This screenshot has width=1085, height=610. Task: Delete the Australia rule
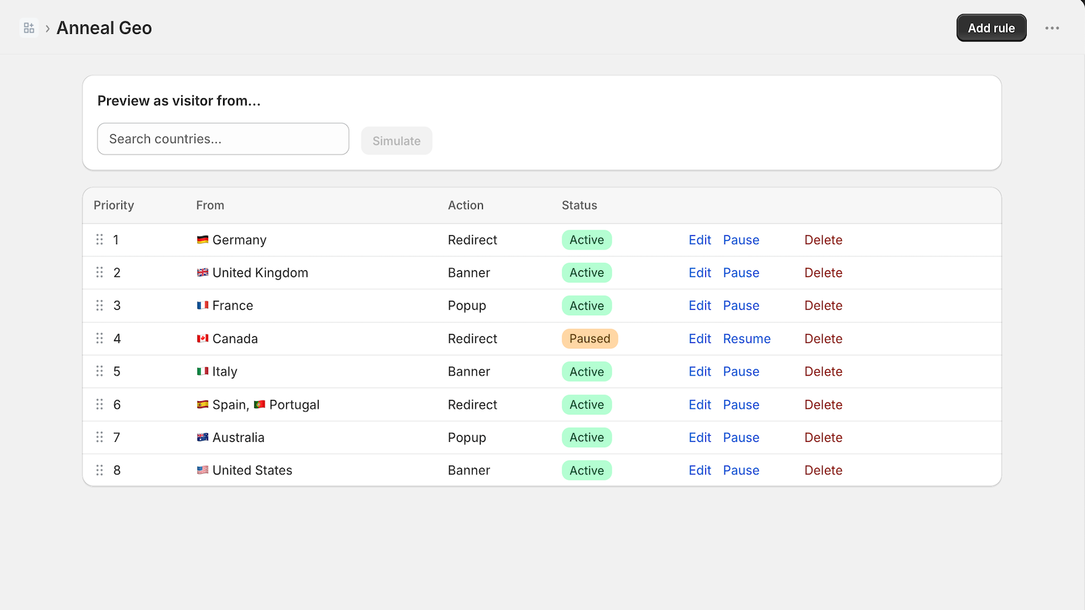click(x=823, y=437)
